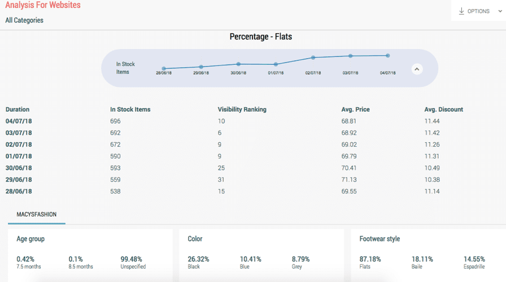
Task: Select the Unspecified 99.48% age group
Action: 134,262
